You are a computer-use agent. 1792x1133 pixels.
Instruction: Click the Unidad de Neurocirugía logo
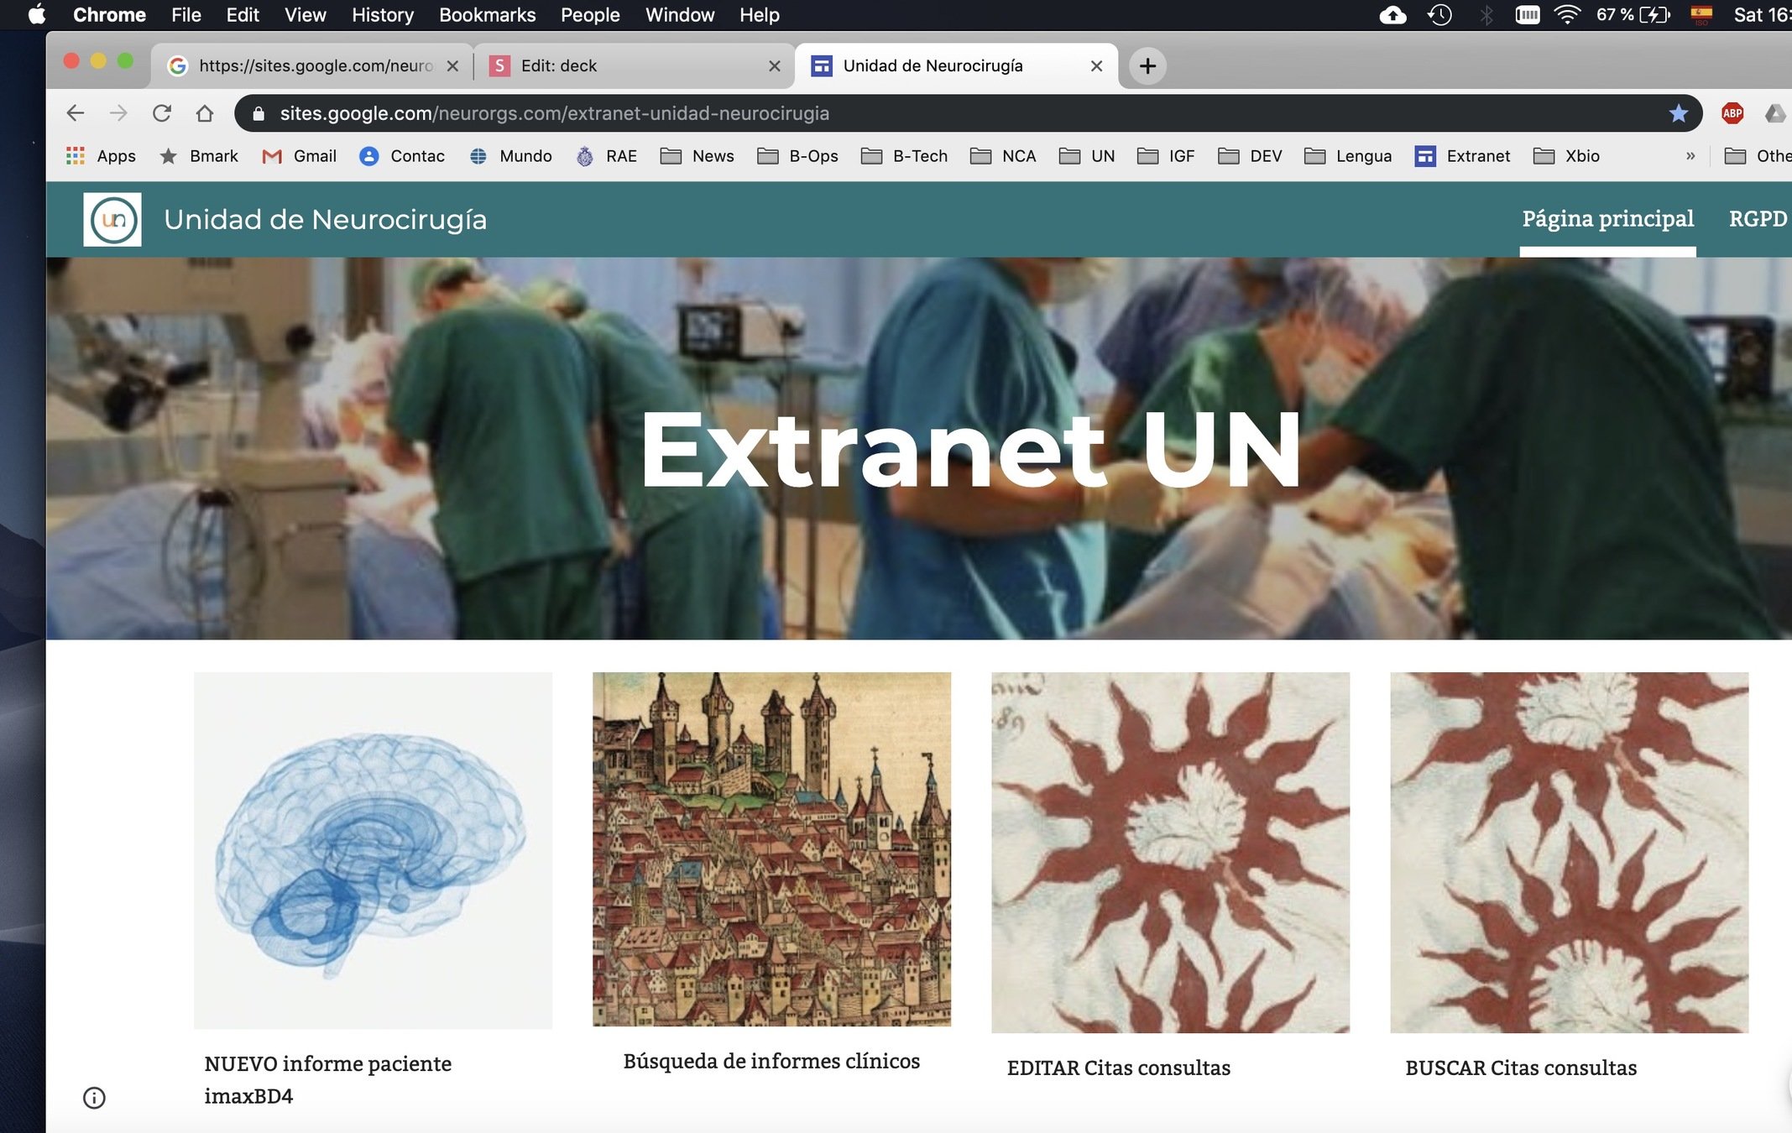point(112,220)
